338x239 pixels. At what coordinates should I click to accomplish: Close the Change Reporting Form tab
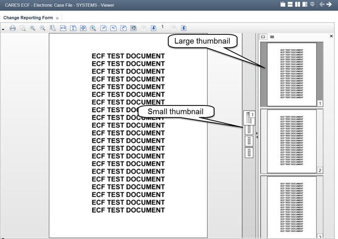point(57,18)
